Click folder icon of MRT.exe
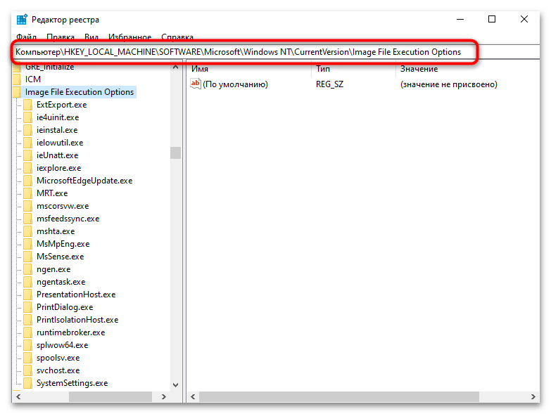The image size is (551, 414). 27,193
